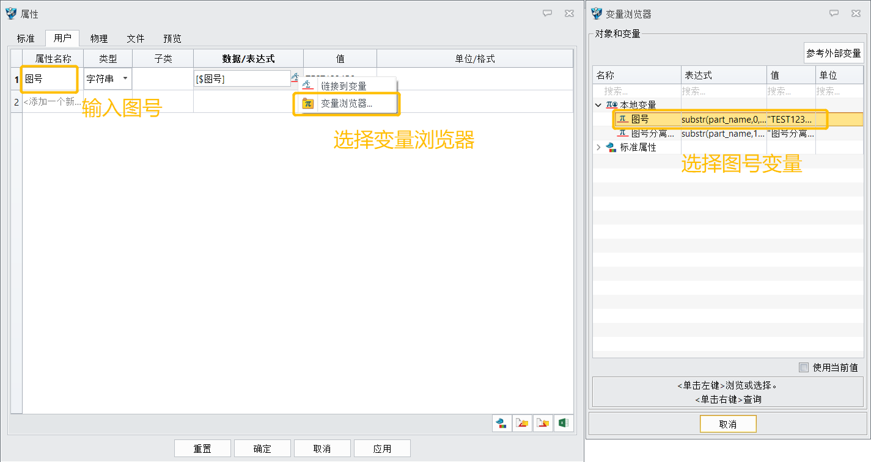Click row number 2 in the attribute table
This screenshot has height=462, width=871.
tap(17, 102)
